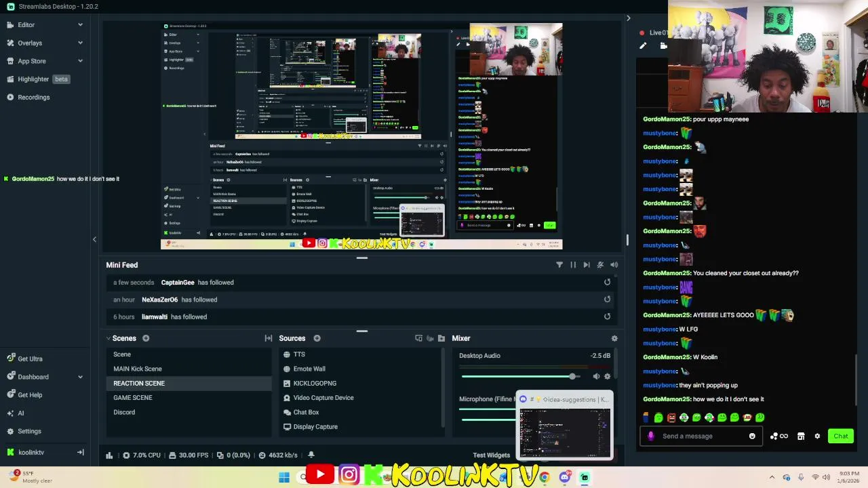Open the notifications bell
Image resolution: width=868 pixels, height=488 pixels.
pyautogui.click(x=311, y=455)
